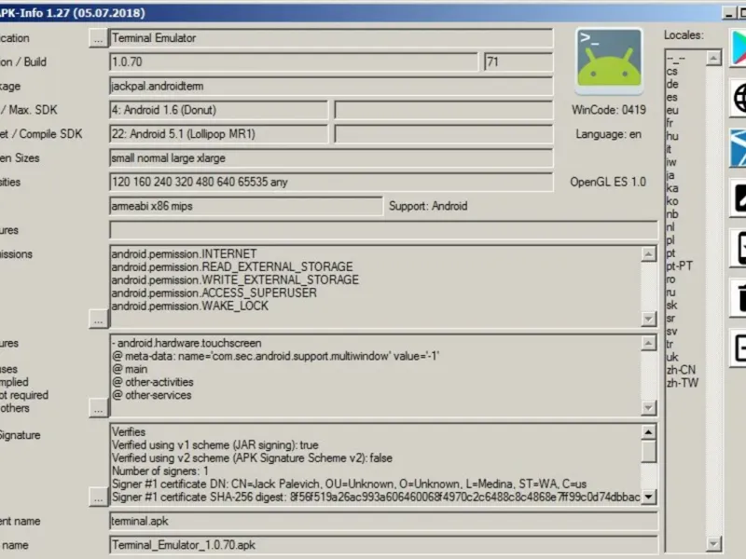Select the Signer #1 certificate DN line

349,484
